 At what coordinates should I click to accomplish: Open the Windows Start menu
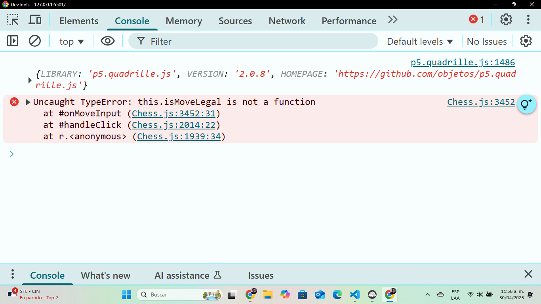(x=126, y=294)
